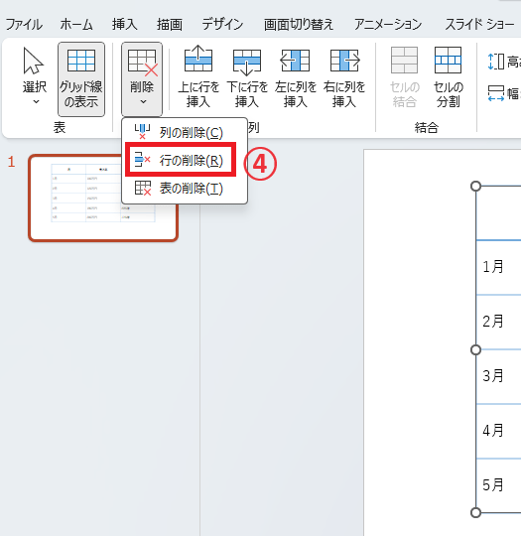The image size is (521, 536).
Task: Switch to the ホーム tab
Action: coord(76,25)
